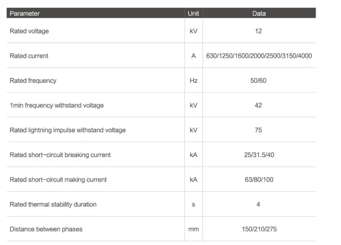Select the Rated voltage parameter label
The image size is (341, 245).
29,31
